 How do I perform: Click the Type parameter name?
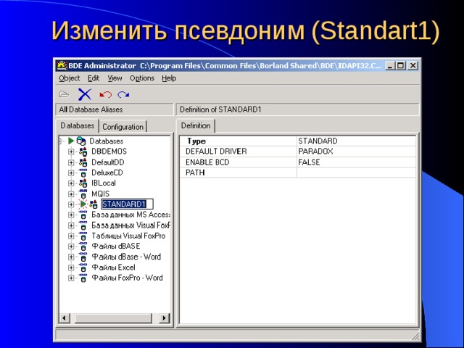click(196, 141)
